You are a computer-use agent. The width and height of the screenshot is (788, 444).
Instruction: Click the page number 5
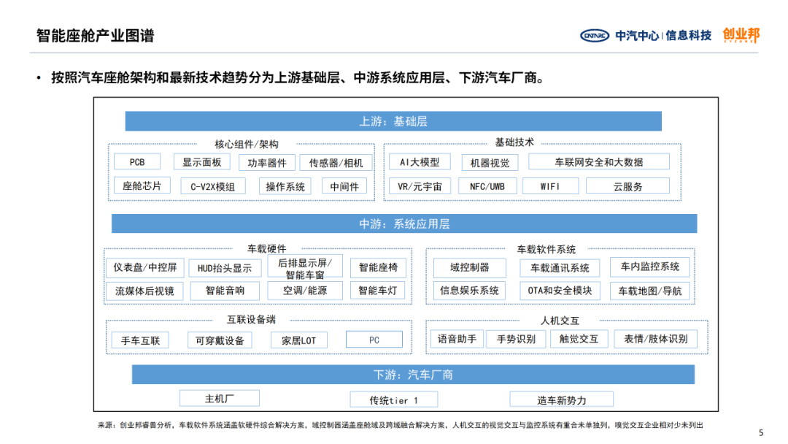pyautogui.click(x=762, y=433)
